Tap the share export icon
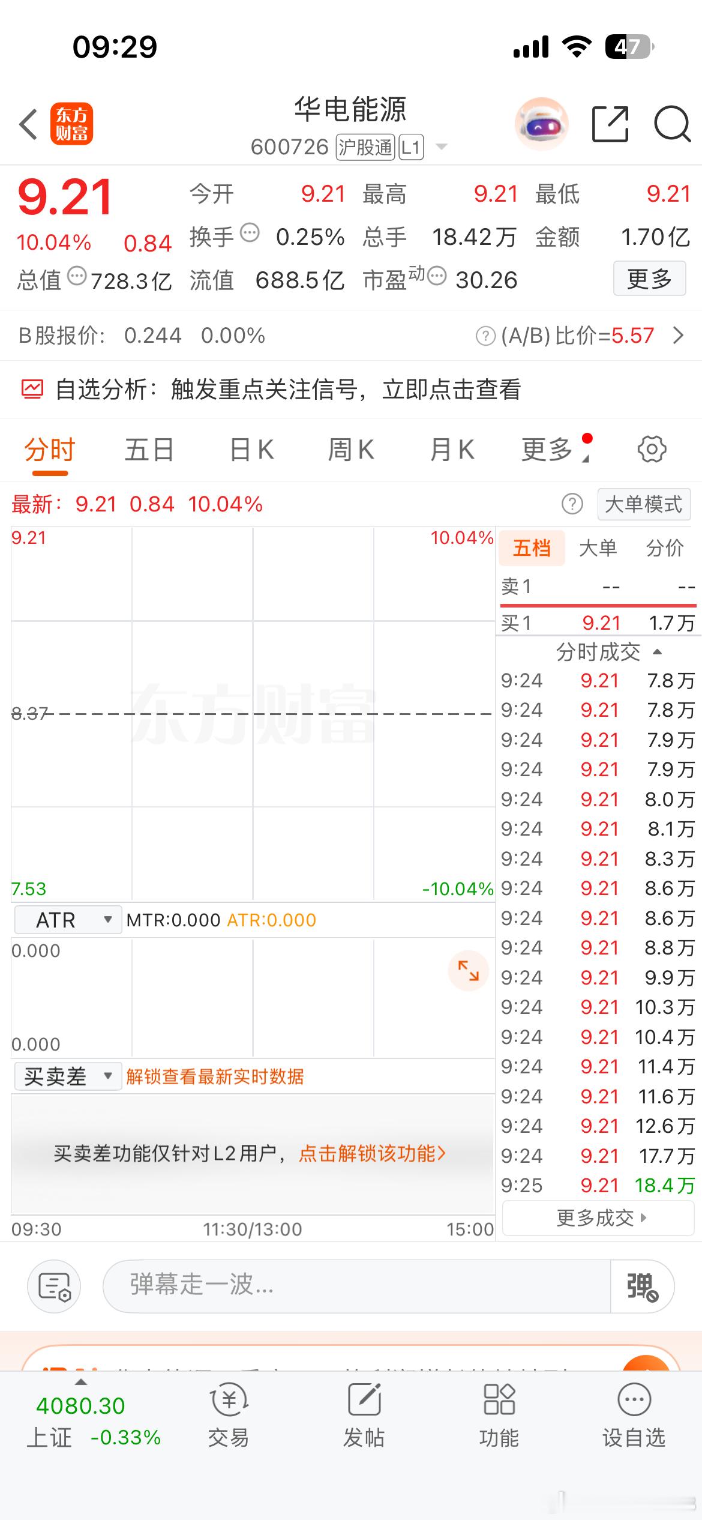The width and height of the screenshot is (702, 1520). [610, 124]
